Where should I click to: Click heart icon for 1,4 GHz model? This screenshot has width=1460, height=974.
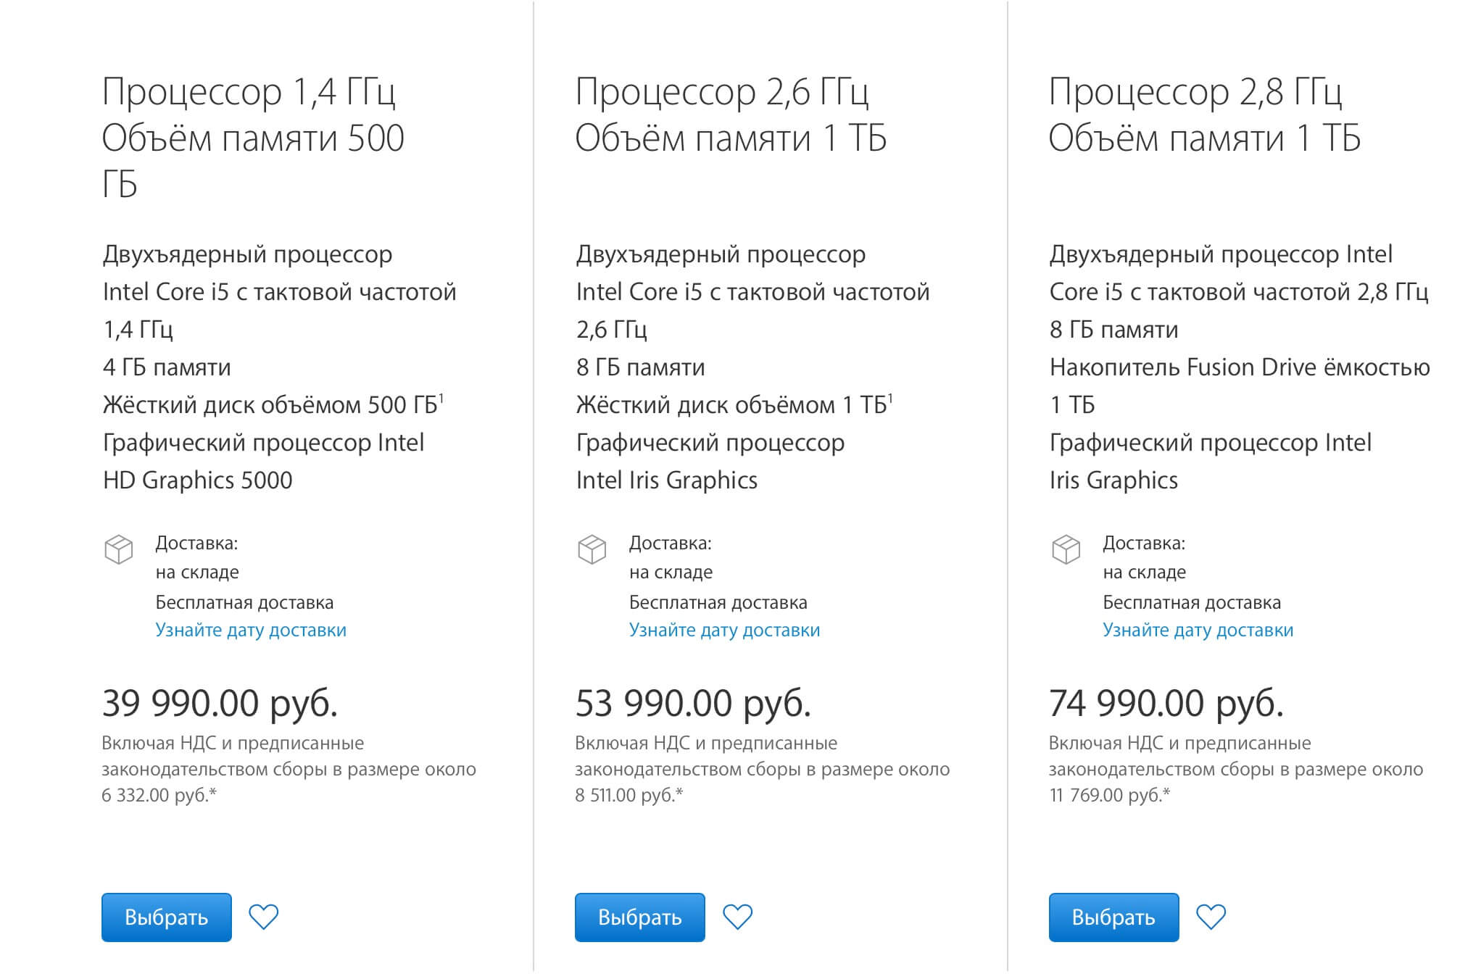pyautogui.click(x=263, y=917)
